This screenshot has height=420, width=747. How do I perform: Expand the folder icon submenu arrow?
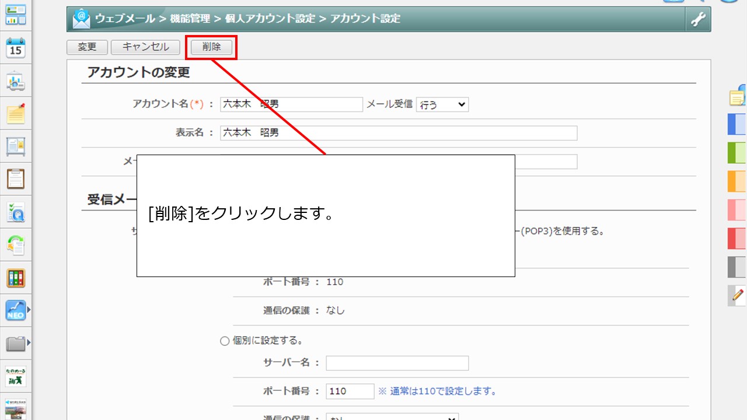(29, 343)
